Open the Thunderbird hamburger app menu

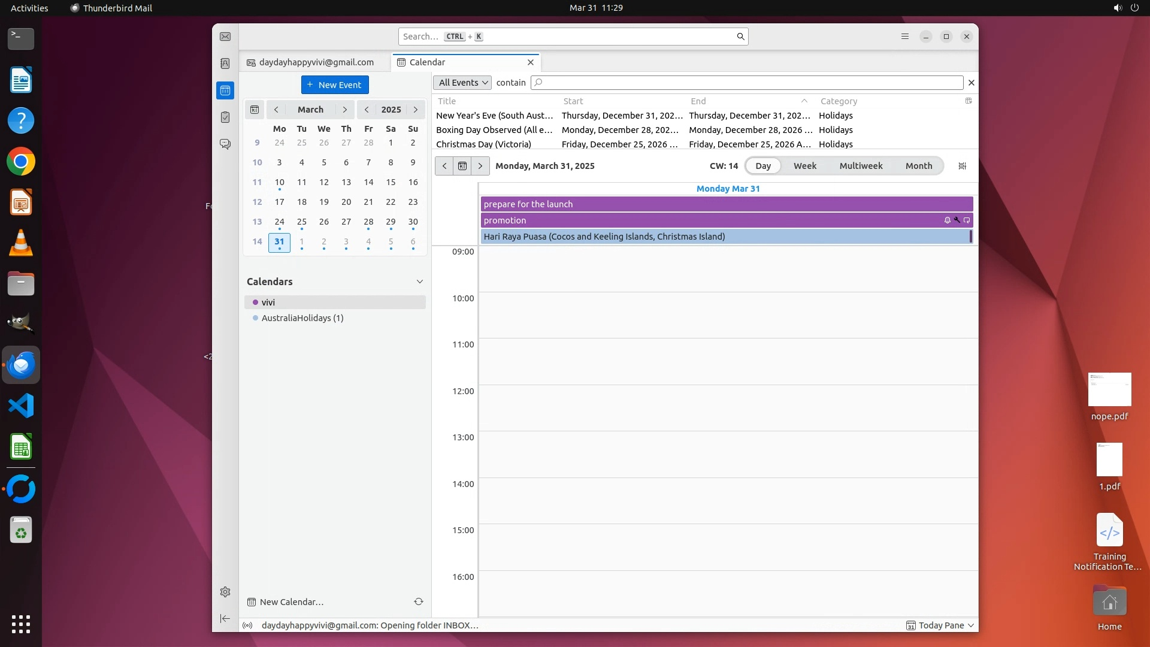coord(905,37)
